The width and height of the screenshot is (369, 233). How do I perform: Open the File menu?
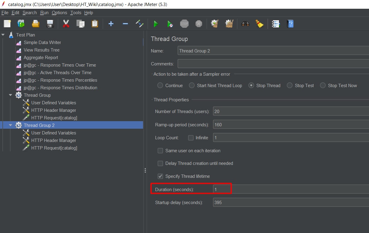pos(5,13)
